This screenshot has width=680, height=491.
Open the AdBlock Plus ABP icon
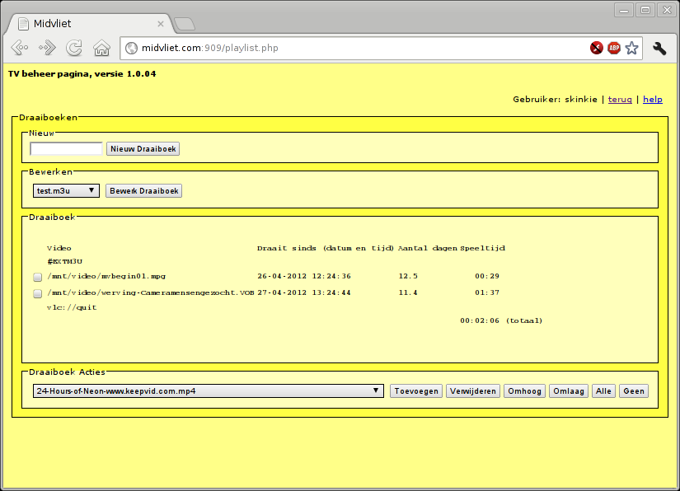click(x=614, y=48)
